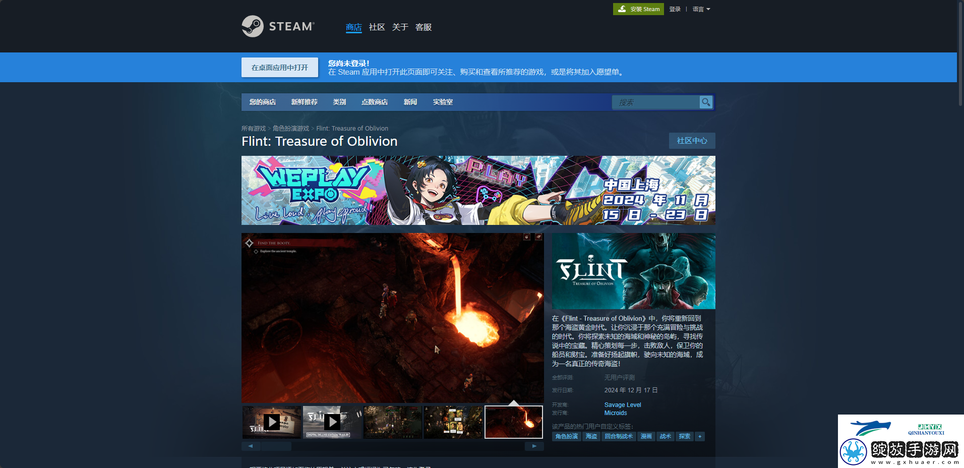Open the 登录 login link
Screen dimensions: 964x468
(675, 9)
